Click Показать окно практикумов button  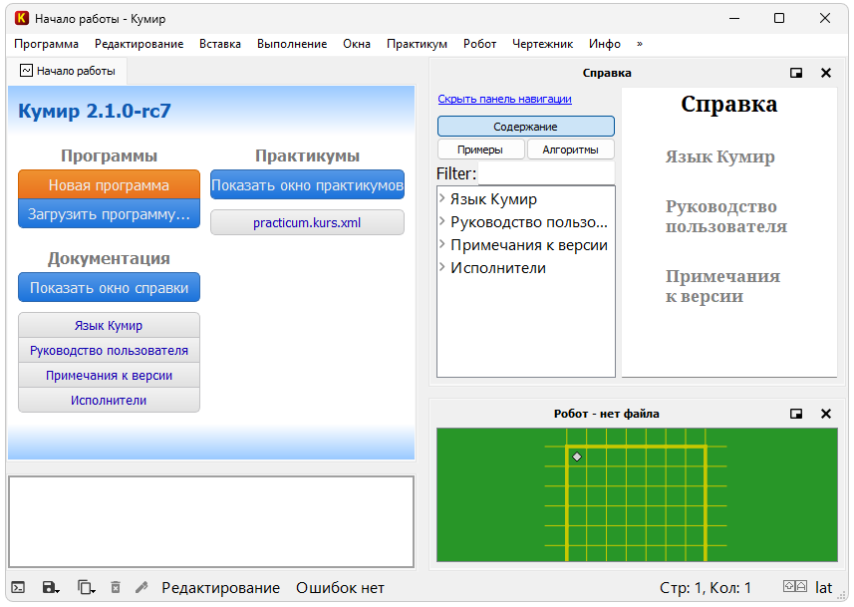pyautogui.click(x=307, y=184)
